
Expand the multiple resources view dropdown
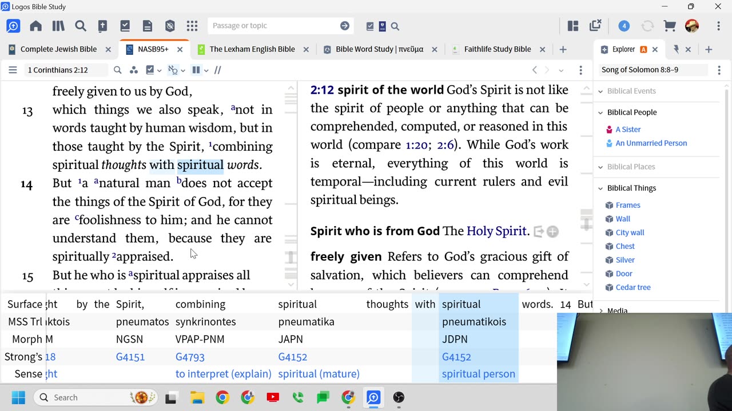point(205,70)
